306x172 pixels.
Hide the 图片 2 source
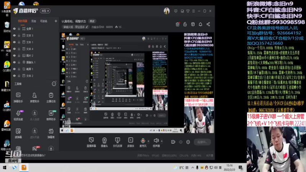[14, 55]
